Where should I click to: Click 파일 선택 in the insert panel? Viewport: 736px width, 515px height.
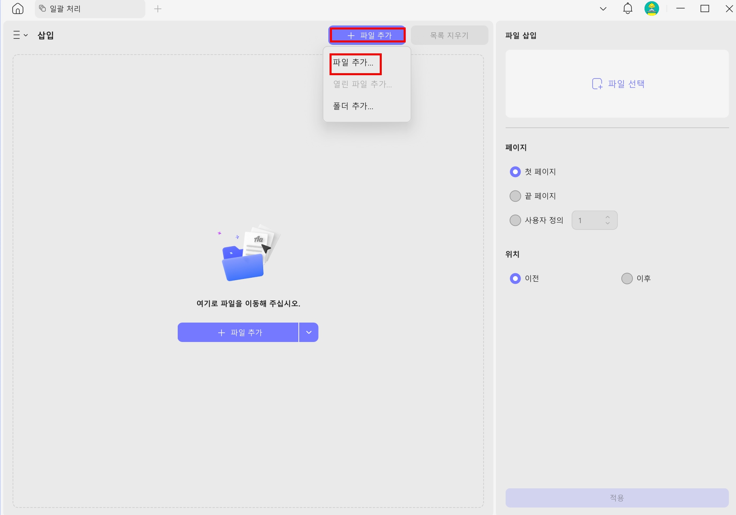coord(618,84)
